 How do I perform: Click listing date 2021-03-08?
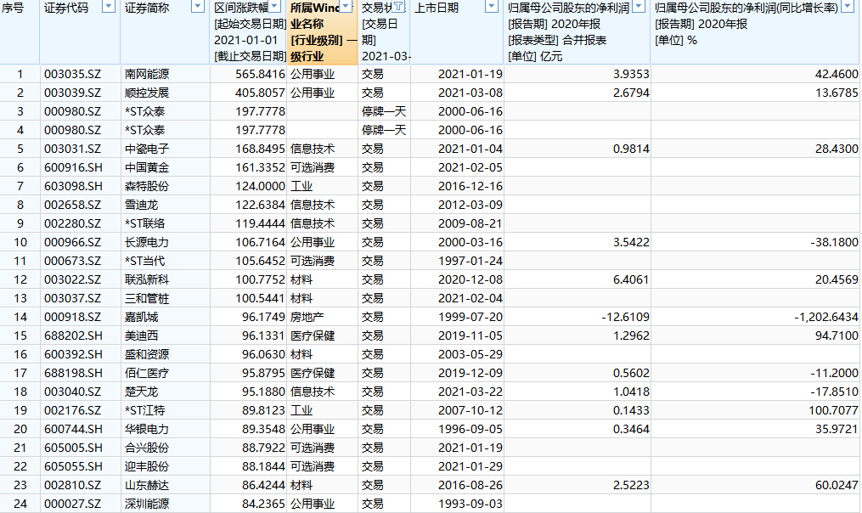[470, 93]
